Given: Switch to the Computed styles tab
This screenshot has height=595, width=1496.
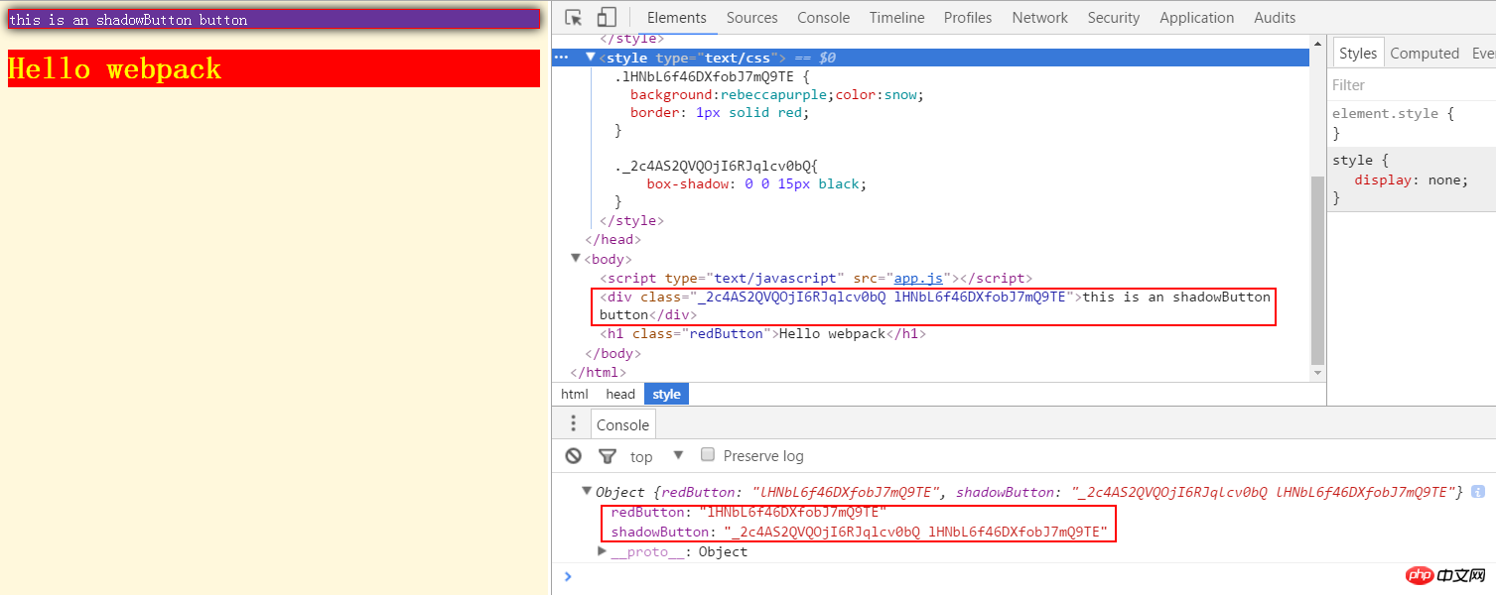Looking at the screenshot, I should click(1424, 54).
